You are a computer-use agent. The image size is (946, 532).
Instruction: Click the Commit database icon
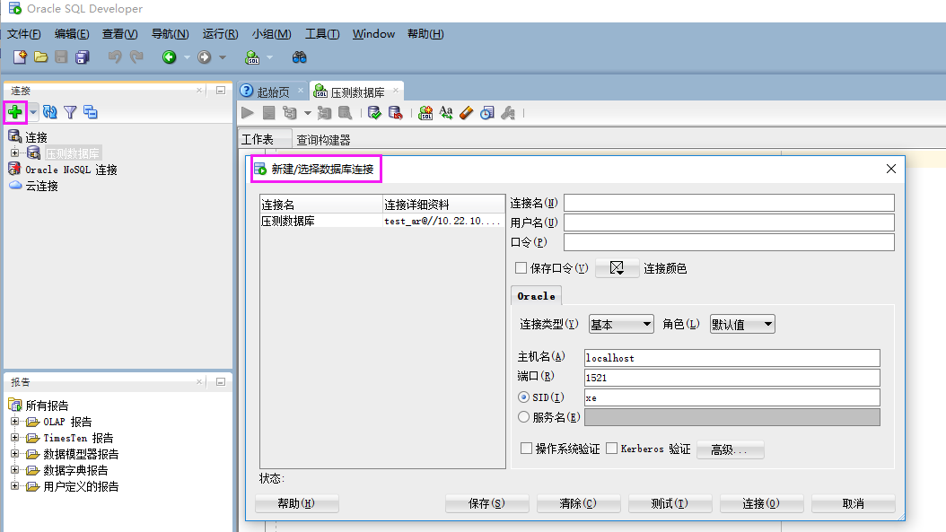point(374,113)
